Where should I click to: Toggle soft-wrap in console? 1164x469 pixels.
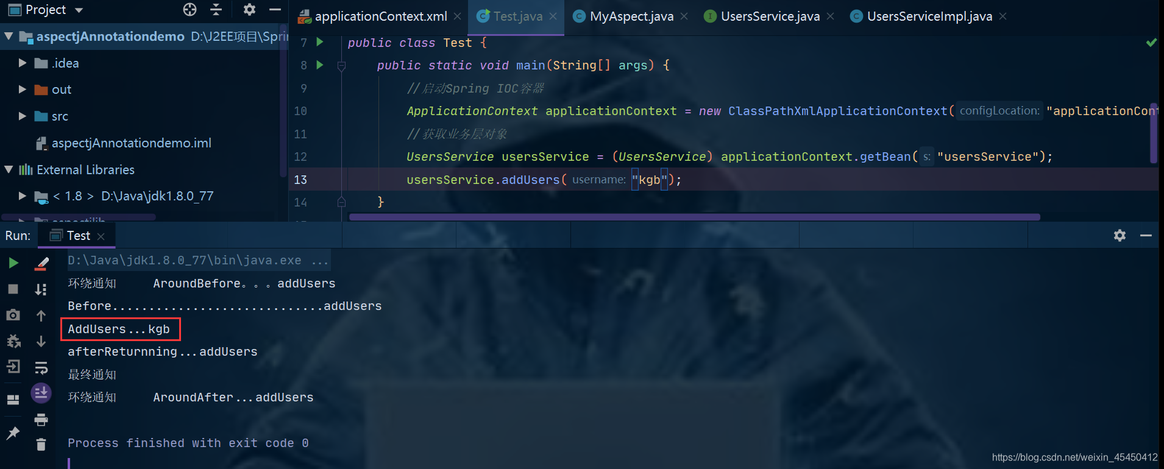click(41, 367)
